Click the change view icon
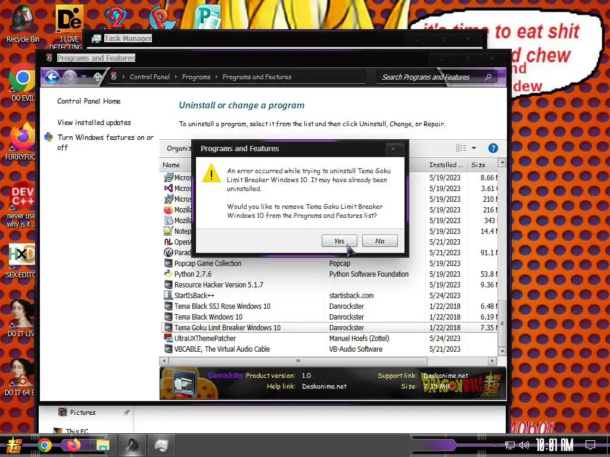Image resolution: width=610 pixels, height=457 pixels. click(x=461, y=148)
